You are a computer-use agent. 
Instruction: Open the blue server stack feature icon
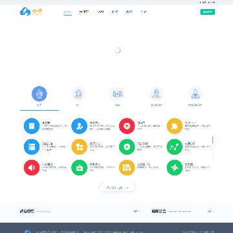(32, 147)
